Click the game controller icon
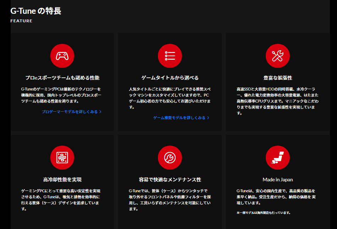337x229 pixels. click(x=62, y=56)
